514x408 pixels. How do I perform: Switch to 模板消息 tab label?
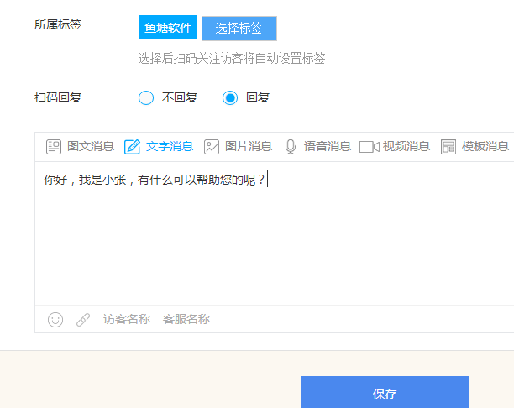pyautogui.click(x=485, y=146)
